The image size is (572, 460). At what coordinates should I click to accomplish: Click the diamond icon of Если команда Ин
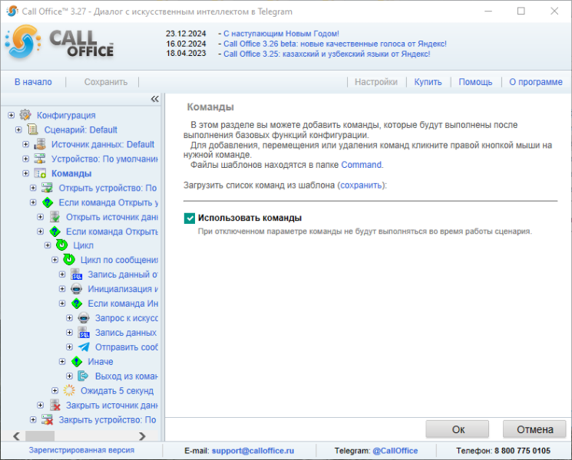(77, 303)
